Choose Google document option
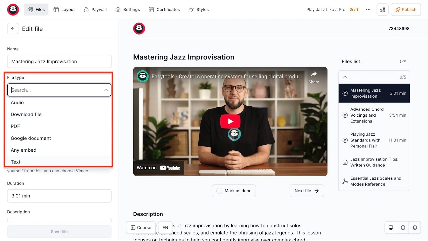 click(x=59, y=138)
